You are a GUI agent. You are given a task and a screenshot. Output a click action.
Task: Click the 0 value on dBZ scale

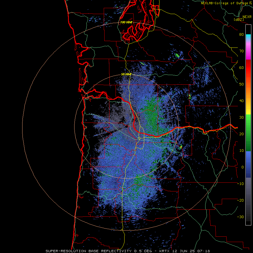tap(243, 167)
